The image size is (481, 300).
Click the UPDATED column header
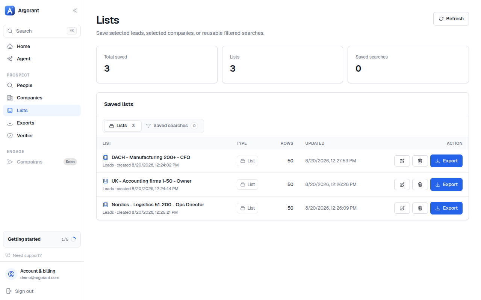[315, 143]
